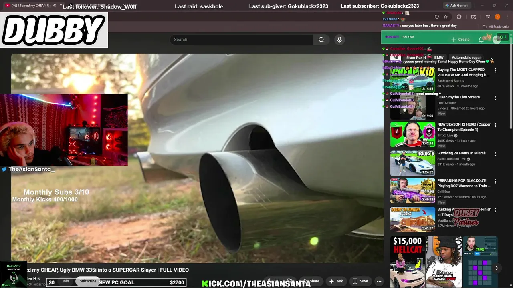Viewport: 513px width, 288px height.
Task: Select the BMW filter chip
Action: point(439,58)
